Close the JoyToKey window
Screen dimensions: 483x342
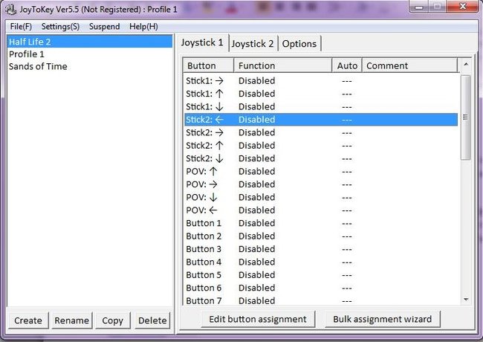[463, 6]
